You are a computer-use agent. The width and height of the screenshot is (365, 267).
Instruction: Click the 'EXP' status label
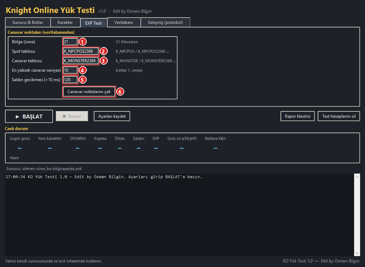coord(156,138)
